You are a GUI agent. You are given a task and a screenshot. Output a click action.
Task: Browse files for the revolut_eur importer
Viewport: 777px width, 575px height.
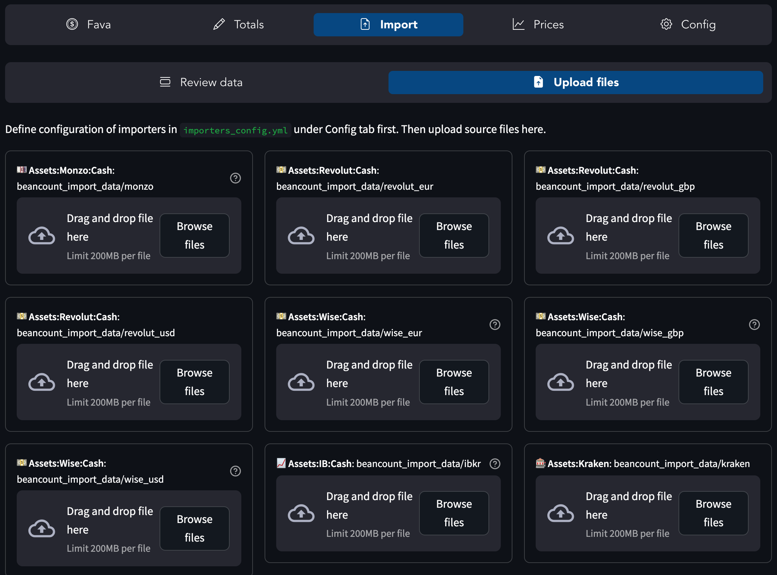point(454,236)
